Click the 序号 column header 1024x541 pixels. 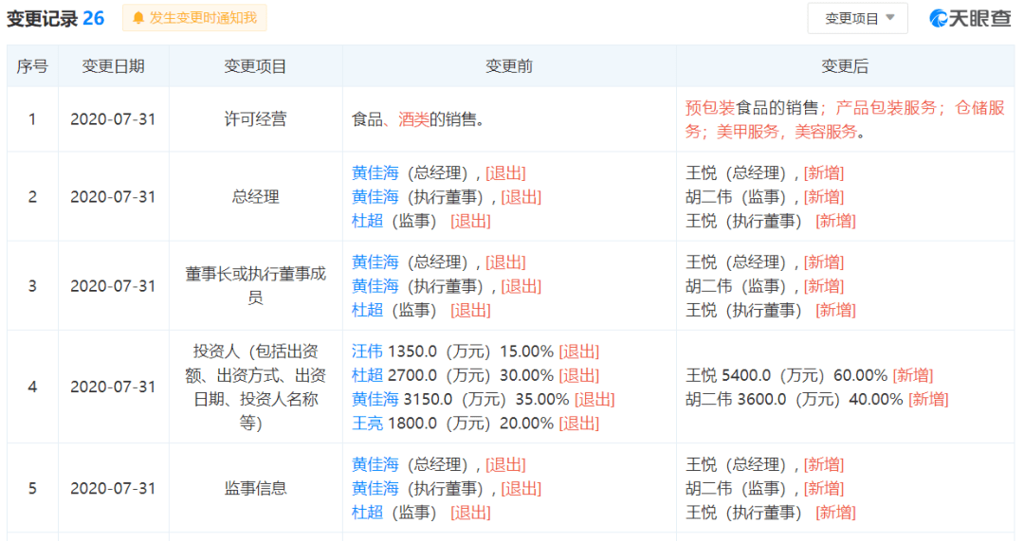click(32, 66)
